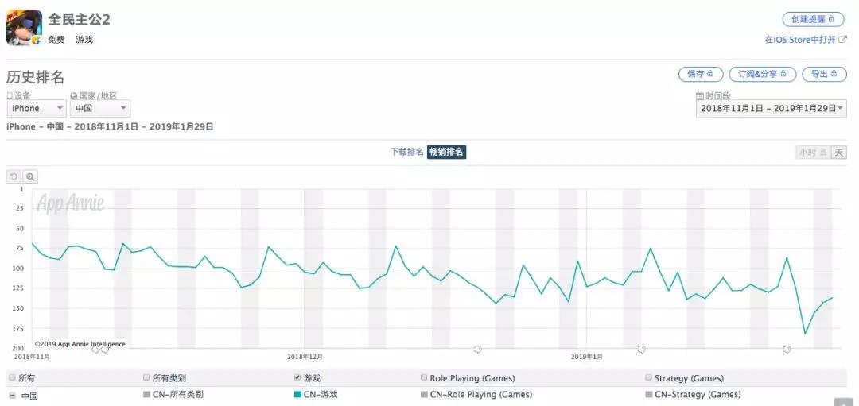Check the 所有 checkbox
Viewport: 859px width, 406px height.
click(x=12, y=377)
